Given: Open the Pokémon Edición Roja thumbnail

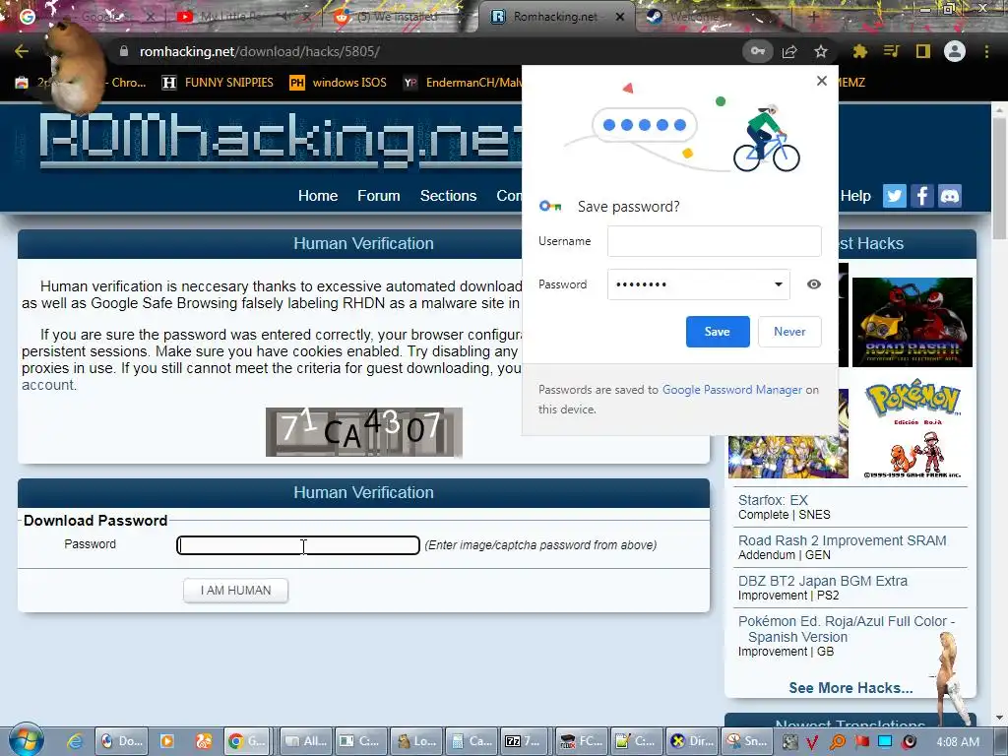Looking at the screenshot, I should [x=913, y=430].
